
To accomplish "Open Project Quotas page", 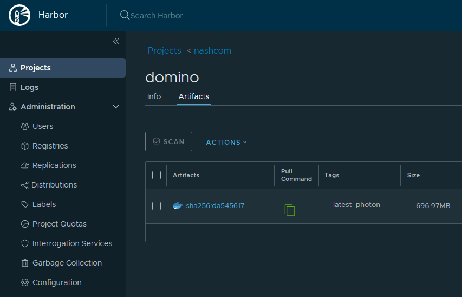I will coord(60,224).
